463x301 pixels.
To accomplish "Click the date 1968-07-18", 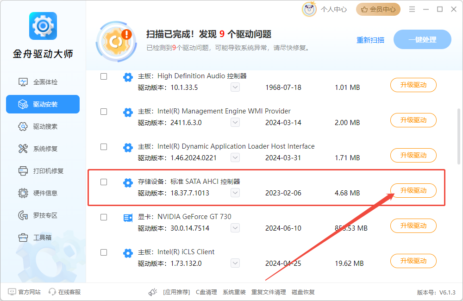I will (x=283, y=88).
